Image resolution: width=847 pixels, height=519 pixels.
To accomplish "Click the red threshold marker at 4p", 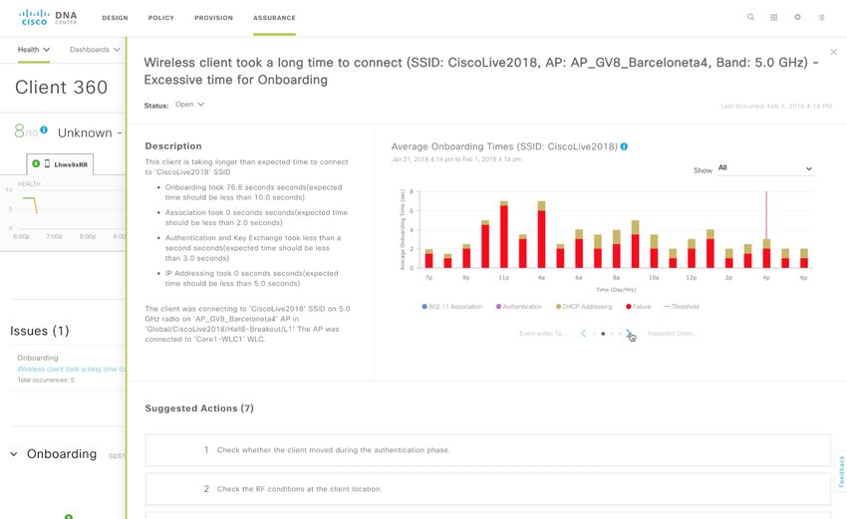I will 766,215.
